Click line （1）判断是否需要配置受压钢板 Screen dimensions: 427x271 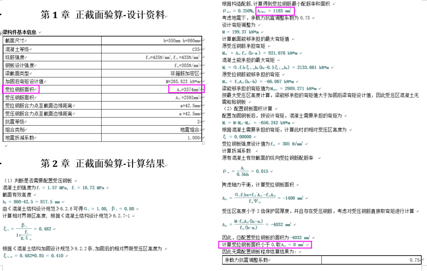(x=38, y=181)
